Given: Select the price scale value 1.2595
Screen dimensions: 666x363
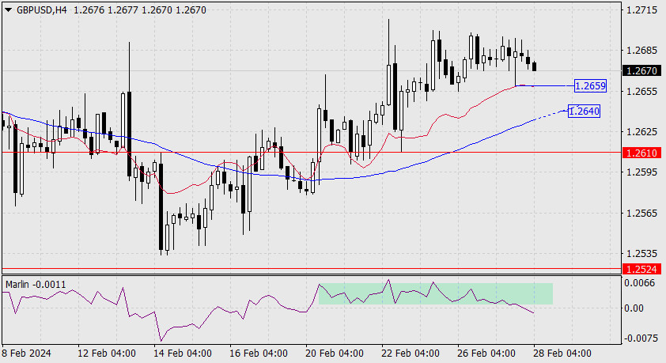Looking at the screenshot, I should coord(641,172).
